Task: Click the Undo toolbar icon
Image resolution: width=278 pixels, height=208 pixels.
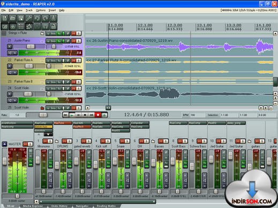Action: pyautogui.click(x=37, y=18)
